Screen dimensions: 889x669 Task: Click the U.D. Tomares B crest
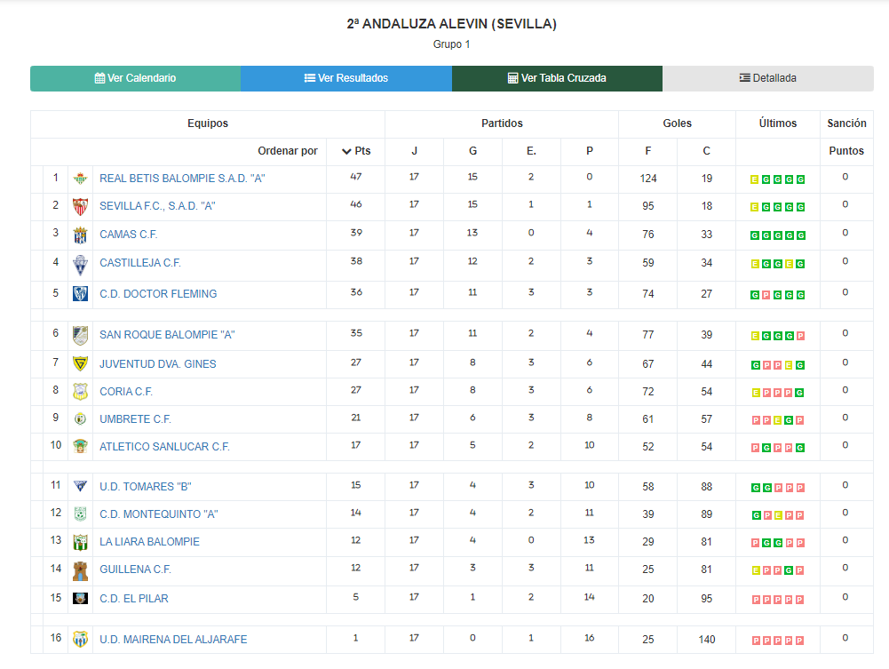point(81,486)
